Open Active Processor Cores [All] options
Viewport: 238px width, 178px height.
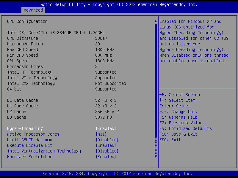(x=101, y=134)
